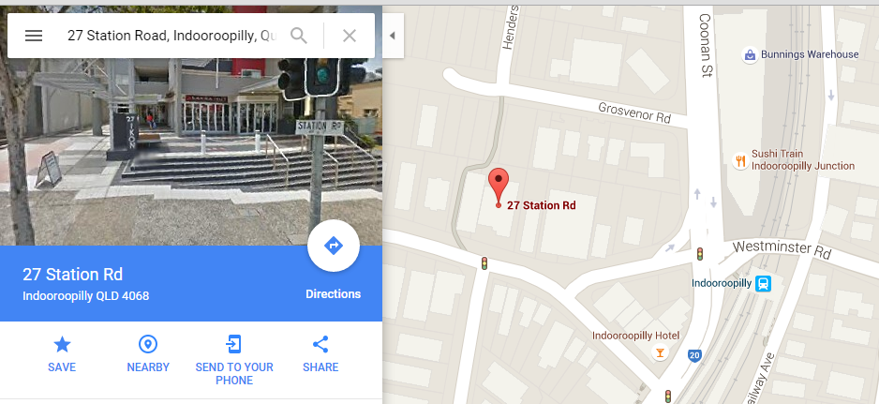Select the Indooroopilly Hotel bar icon
Image resolution: width=879 pixels, height=404 pixels.
point(661,353)
